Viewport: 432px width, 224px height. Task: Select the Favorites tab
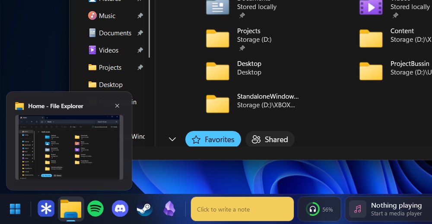pos(213,139)
